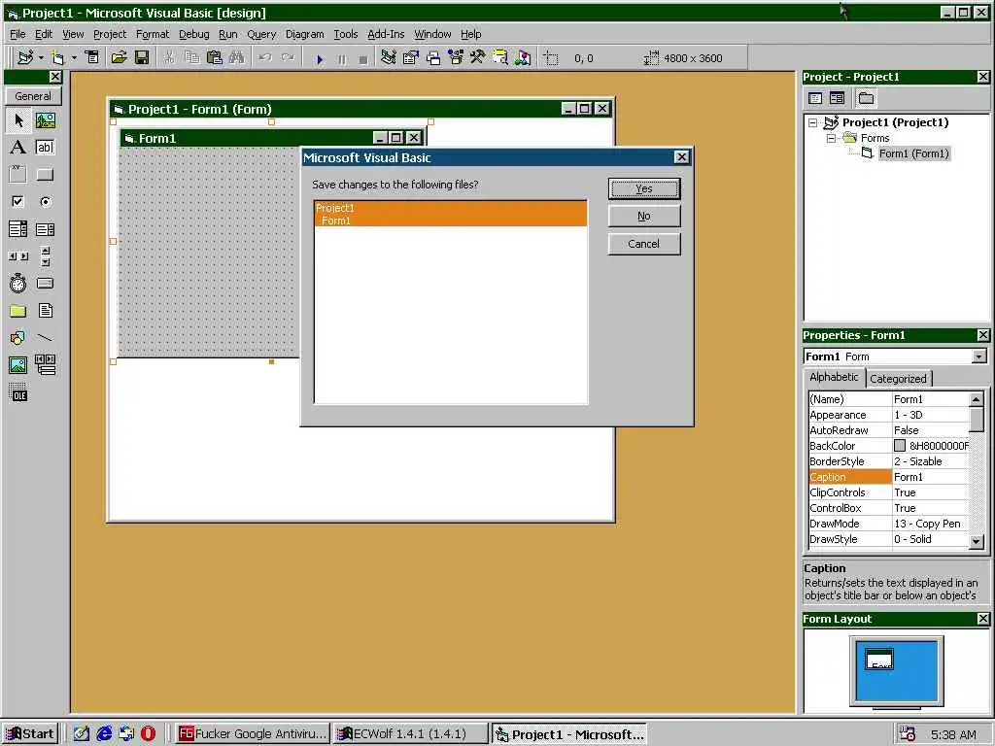Select the ListBox control in the toolbox
The width and height of the screenshot is (995, 746).
click(45, 228)
